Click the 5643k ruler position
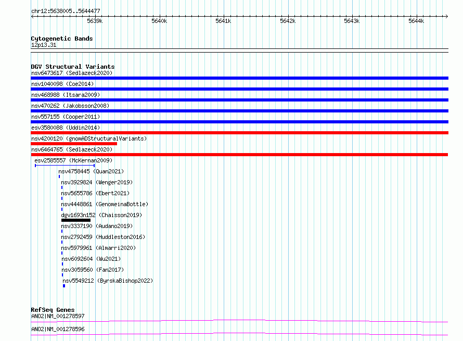 tap(352, 21)
